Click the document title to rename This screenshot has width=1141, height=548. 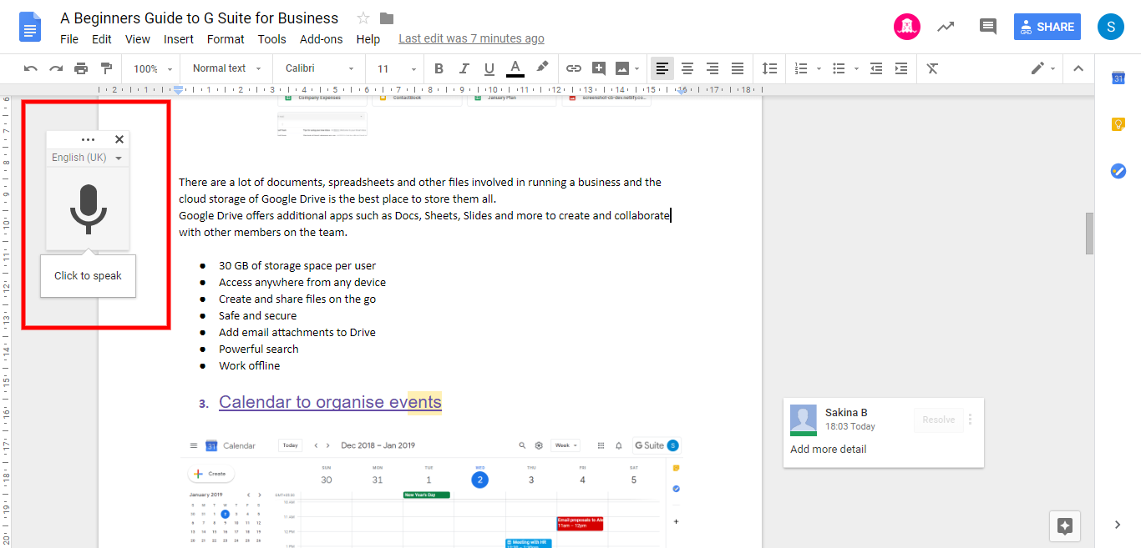(x=200, y=18)
